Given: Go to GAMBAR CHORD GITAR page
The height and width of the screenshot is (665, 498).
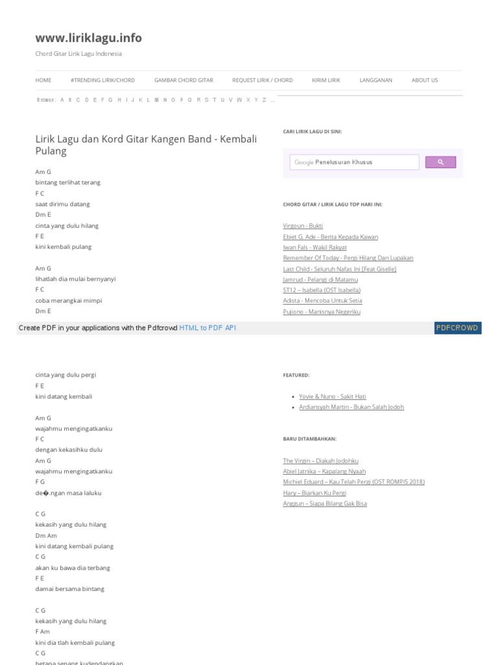Looking at the screenshot, I should pyautogui.click(x=184, y=81).
